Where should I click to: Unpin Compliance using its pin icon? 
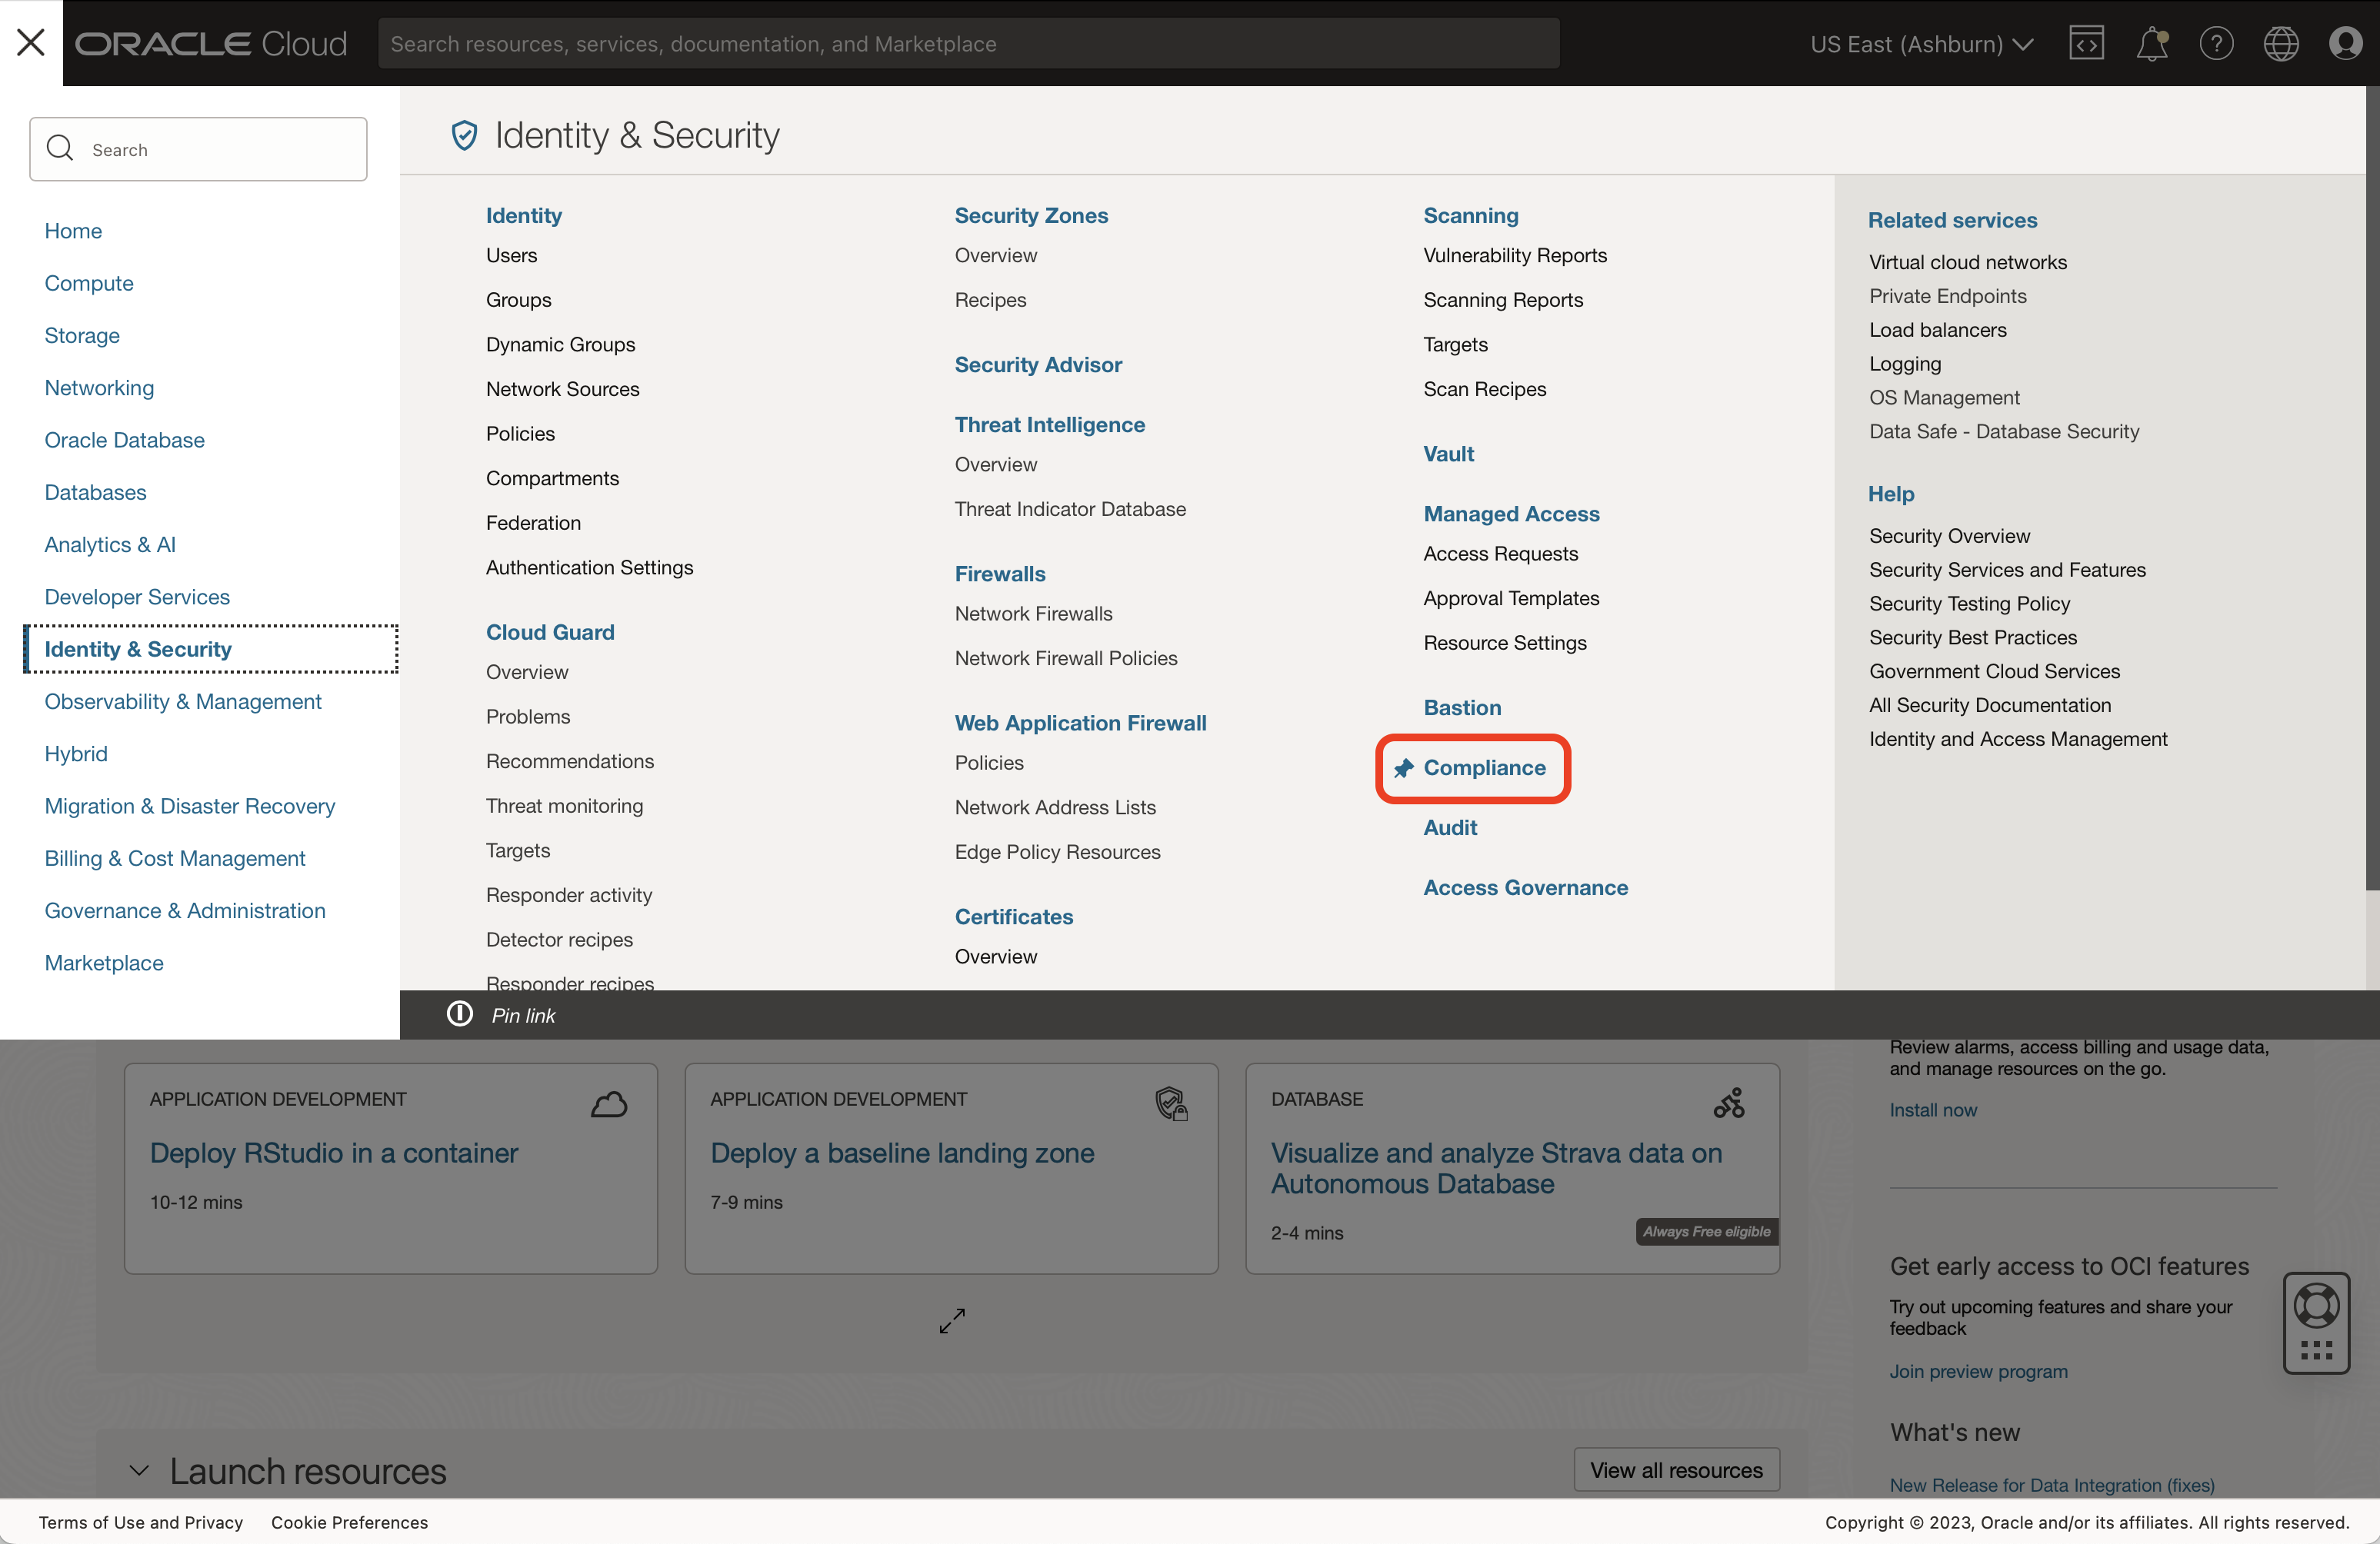(1404, 768)
